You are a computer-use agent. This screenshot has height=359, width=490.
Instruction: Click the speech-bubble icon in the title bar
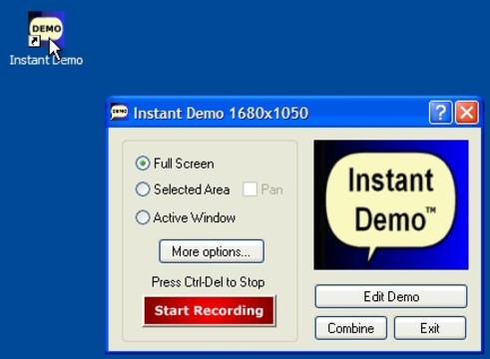[x=119, y=113]
